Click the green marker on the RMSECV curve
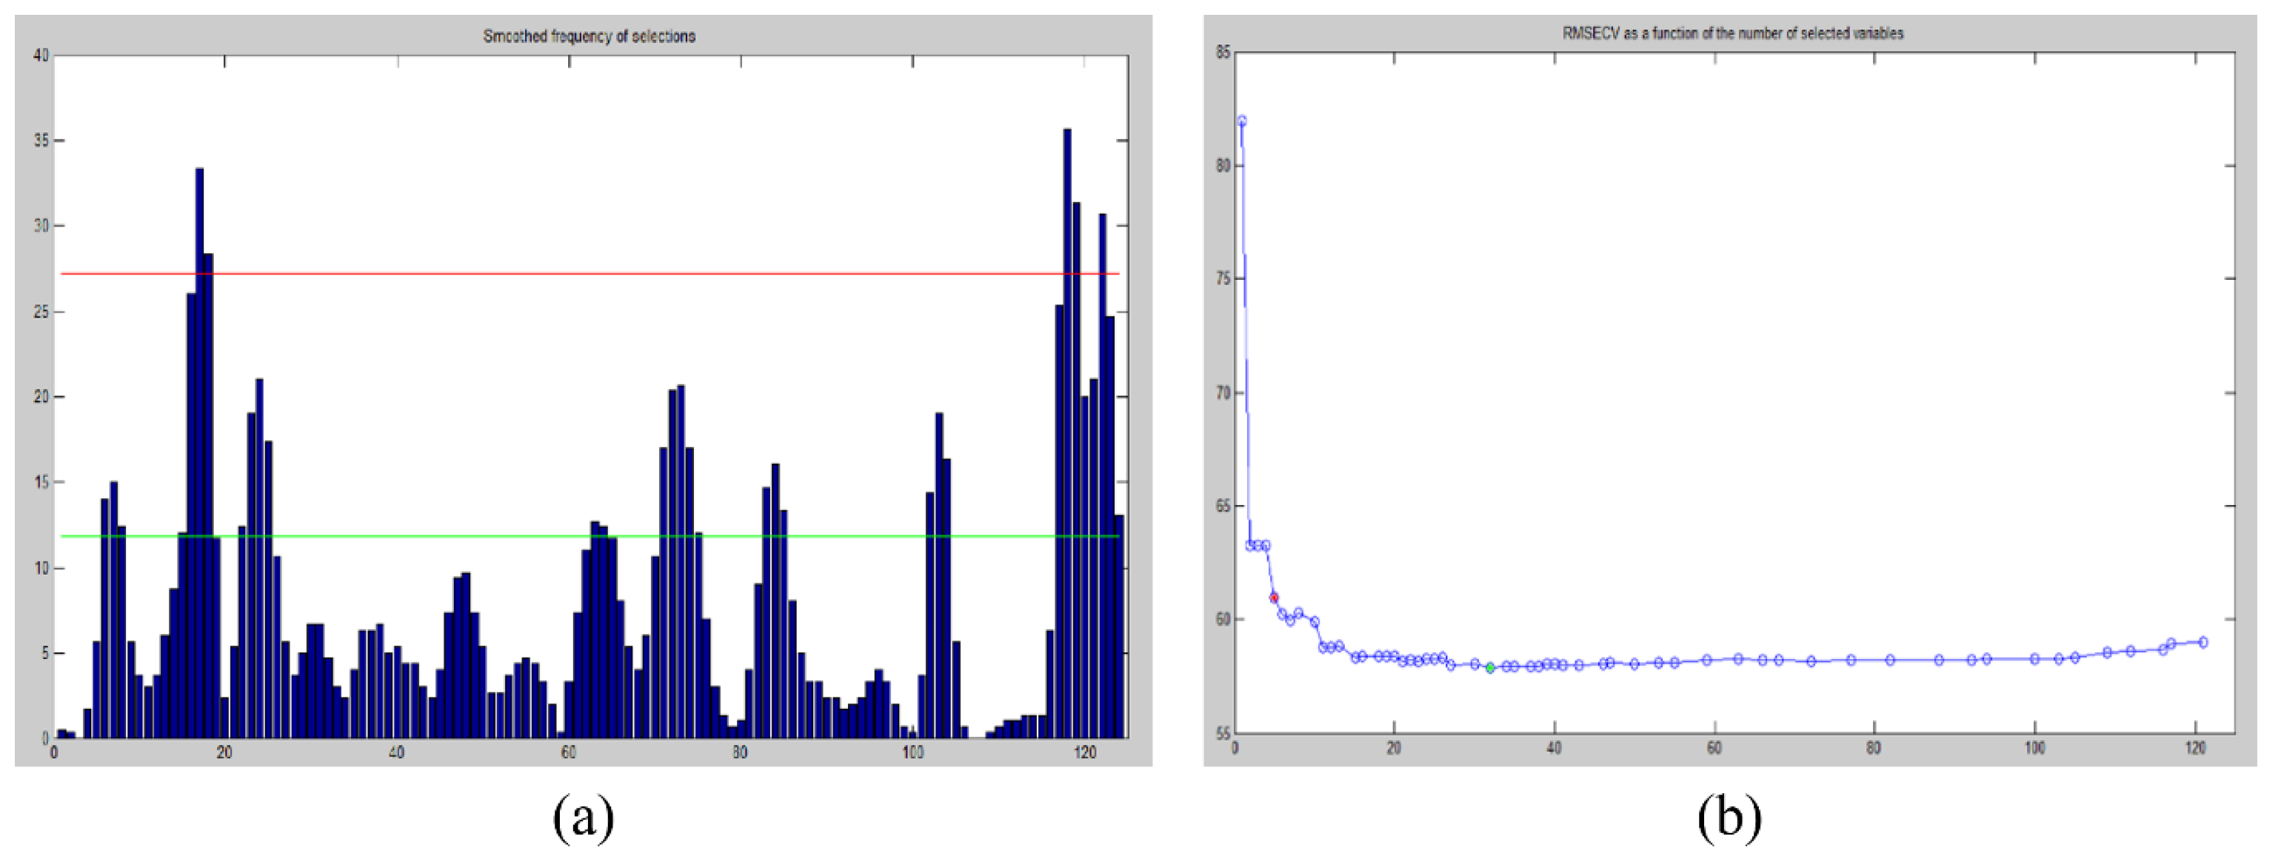 1490,668
